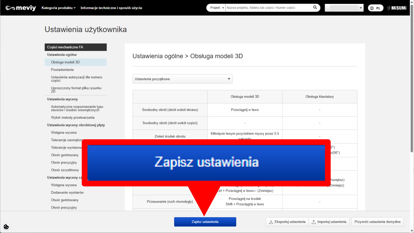The image size is (414, 233).
Task: Open Wybór metody przetwarzania settings
Action: [73, 118]
